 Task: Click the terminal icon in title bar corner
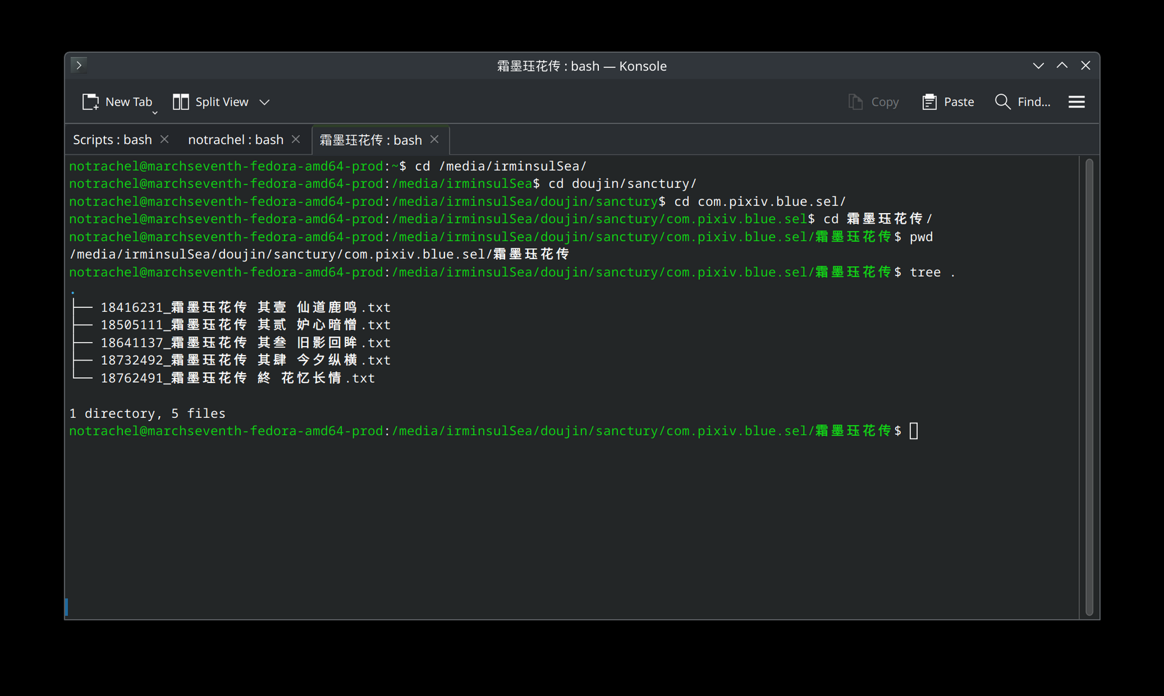(x=79, y=66)
